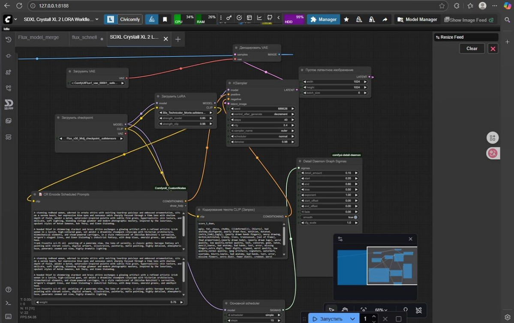This screenshot has width=514, height=323.
Task: Click the circled checkmark toolbar icon
Action: pyautogui.click(x=239, y=18)
